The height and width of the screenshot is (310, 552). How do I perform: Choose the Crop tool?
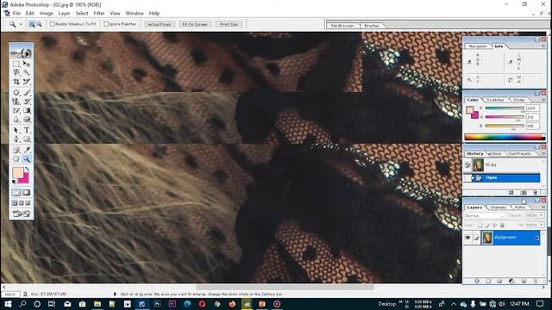click(16, 82)
